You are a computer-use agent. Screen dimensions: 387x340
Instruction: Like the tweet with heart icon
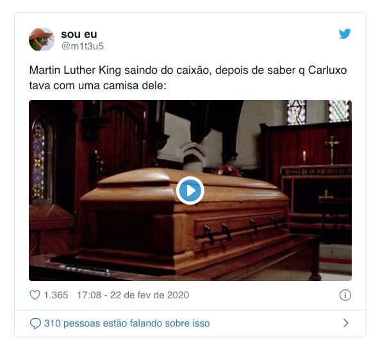[35, 295]
